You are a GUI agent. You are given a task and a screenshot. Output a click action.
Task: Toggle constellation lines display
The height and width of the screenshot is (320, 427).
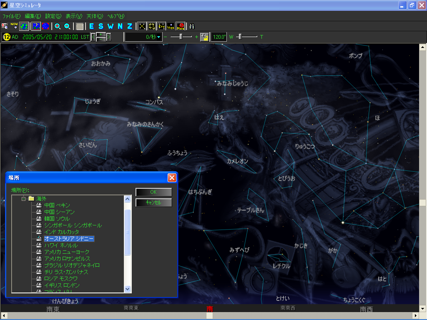[x=142, y=26]
